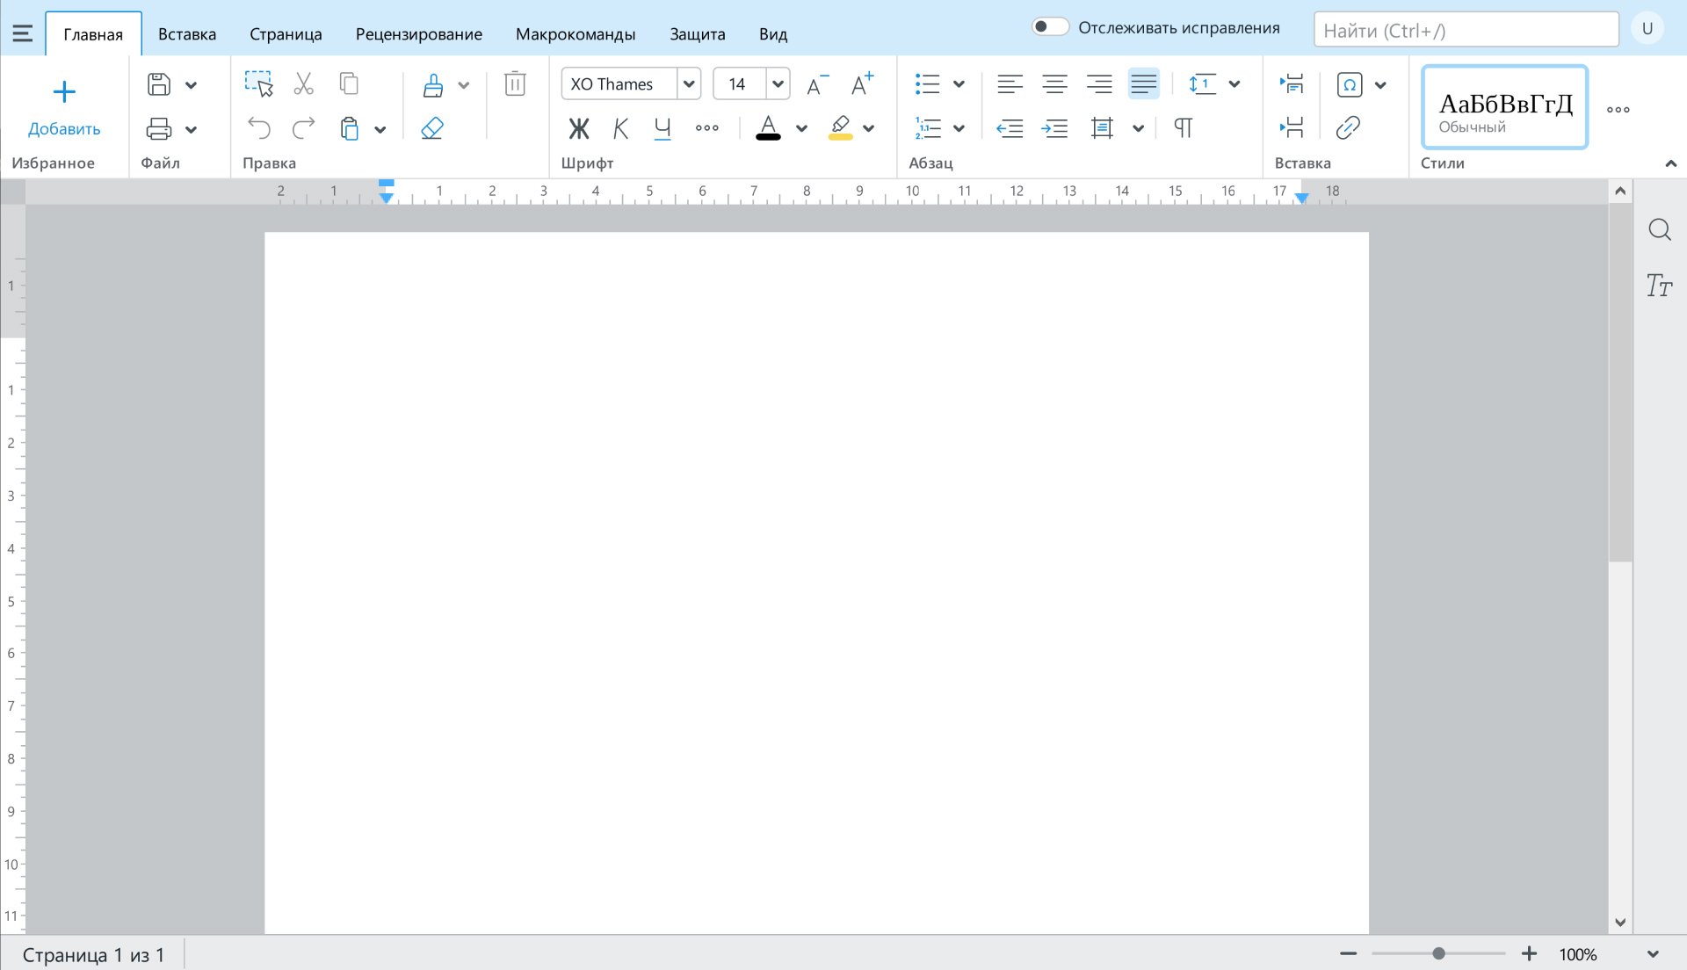The width and height of the screenshot is (1687, 970).
Task: Click the Найти search input field
Action: [1466, 31]
